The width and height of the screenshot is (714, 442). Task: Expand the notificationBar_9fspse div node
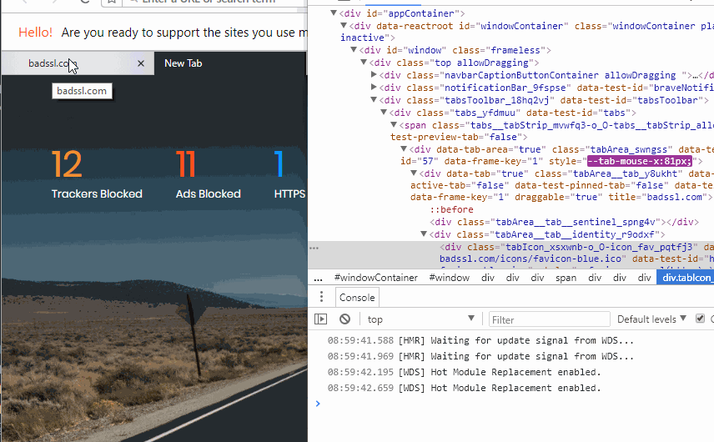[x=374, y=87]
